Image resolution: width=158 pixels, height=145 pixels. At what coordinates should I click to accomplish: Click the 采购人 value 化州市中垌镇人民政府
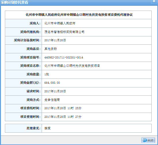(x=60, y=23)
